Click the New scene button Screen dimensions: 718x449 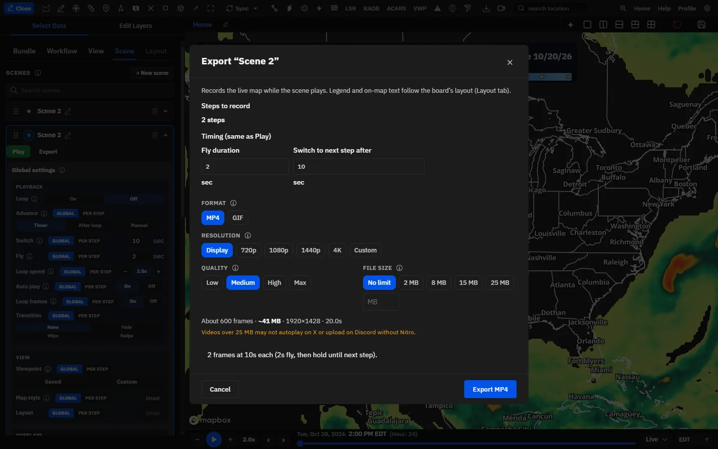pyautogui.click(x=153, y=73)
